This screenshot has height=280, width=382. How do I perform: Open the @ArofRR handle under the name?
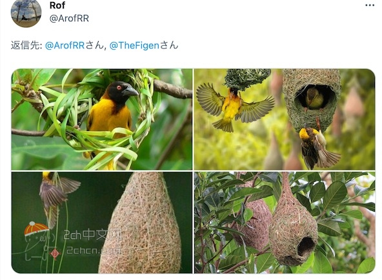(x=69, y=19)
